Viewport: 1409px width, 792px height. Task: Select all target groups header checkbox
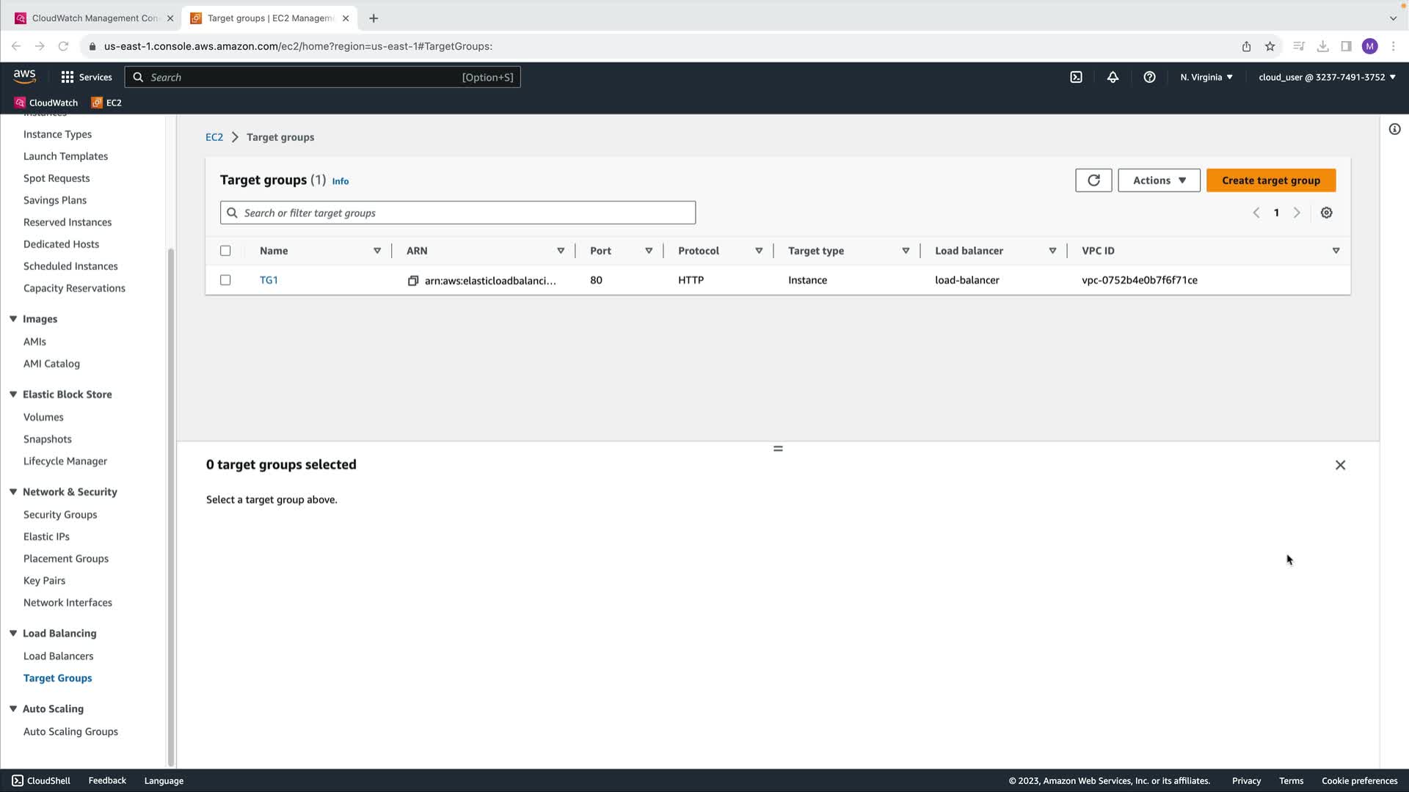pos(225,251)
